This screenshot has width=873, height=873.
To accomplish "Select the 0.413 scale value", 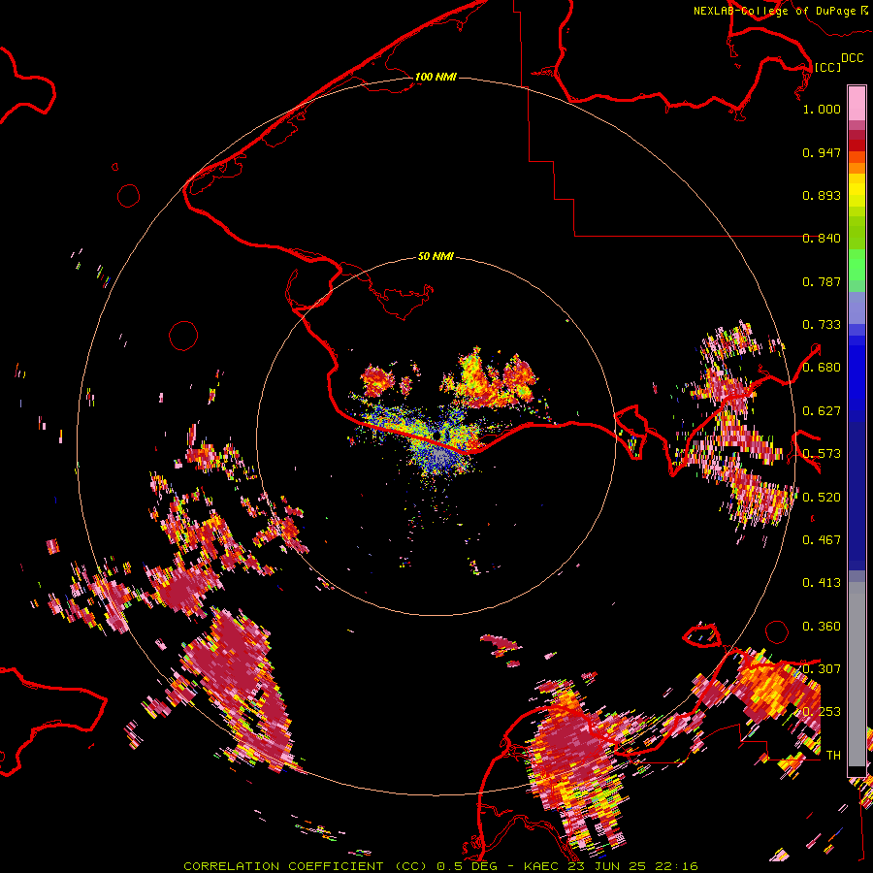I will (822, 583).
